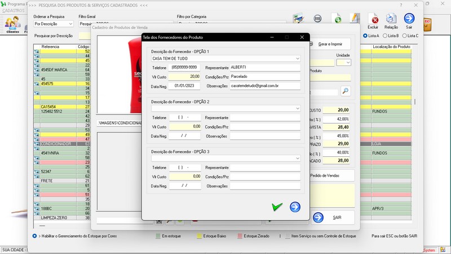
Task: Click the Excluir delete icon
Action: (x=373, y=19)
